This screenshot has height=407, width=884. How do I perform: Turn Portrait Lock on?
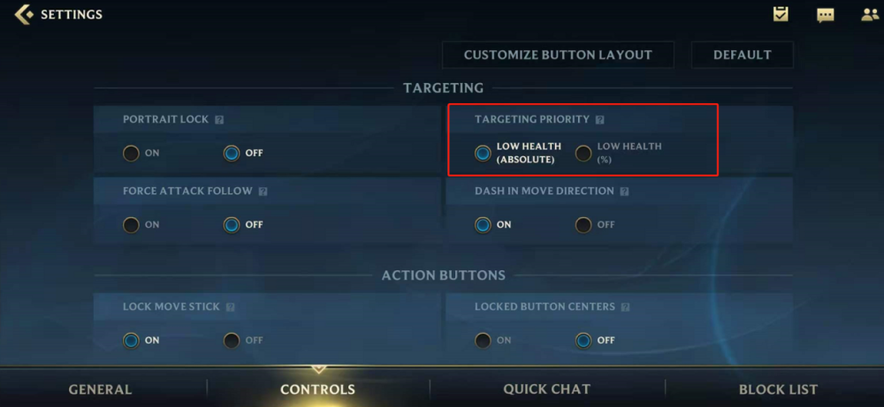(131, 153)
